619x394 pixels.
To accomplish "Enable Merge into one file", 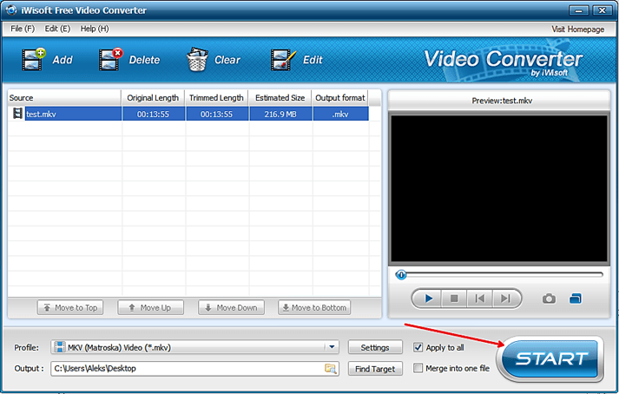I will (x=419, y=368).
